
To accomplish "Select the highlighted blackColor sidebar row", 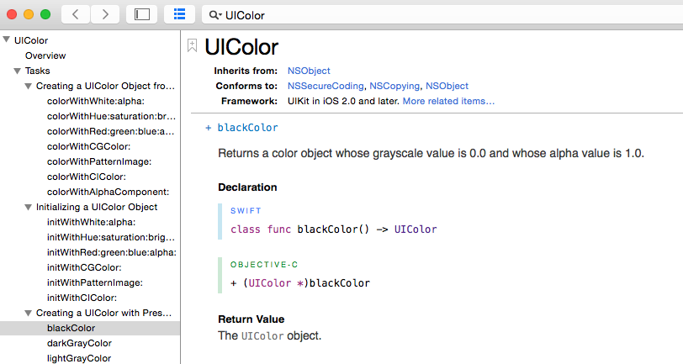I will pos(90,328).
